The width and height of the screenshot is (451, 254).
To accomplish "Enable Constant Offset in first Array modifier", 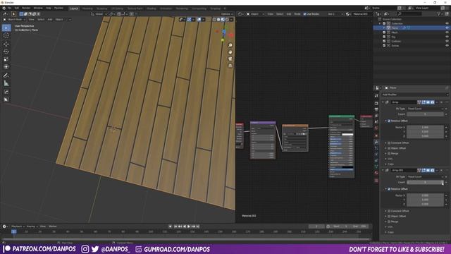I will pyautogui.click(x=389, y=143).
